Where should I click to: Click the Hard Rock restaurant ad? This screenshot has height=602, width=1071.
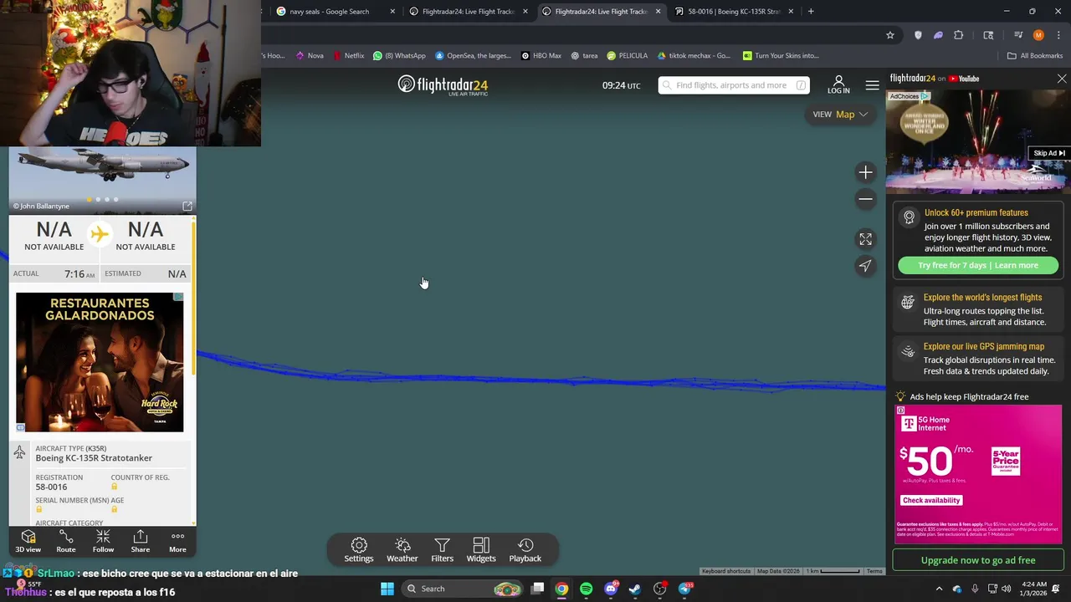pos(100,362)
